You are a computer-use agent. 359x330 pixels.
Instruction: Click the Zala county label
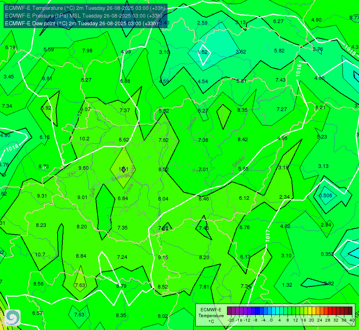pos(93,194)
